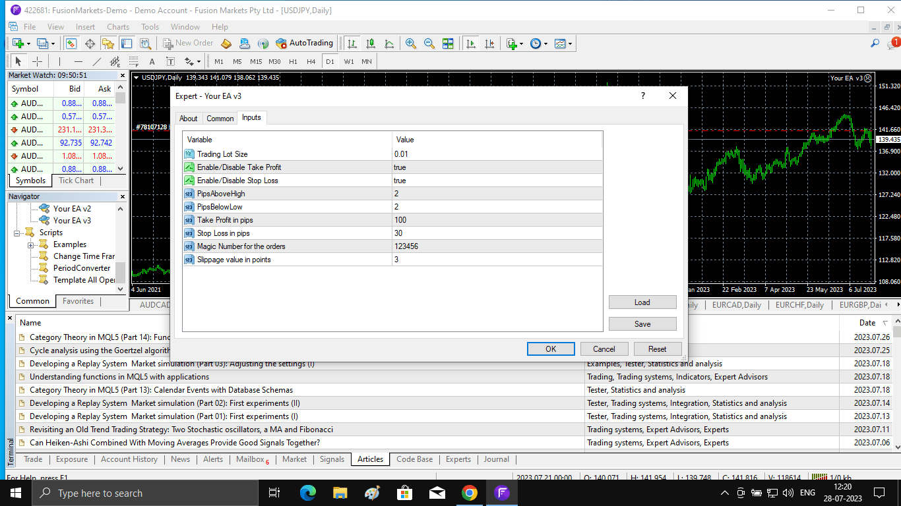Click the tile windows grid icon
This screenshot has height=506, width=901.
click(x=448, y=43)
